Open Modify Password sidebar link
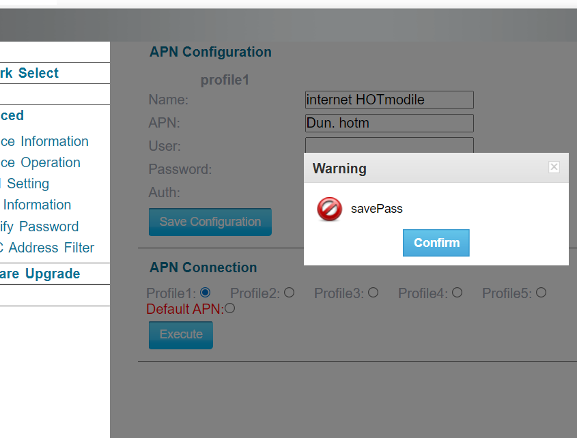 (39, 227)
